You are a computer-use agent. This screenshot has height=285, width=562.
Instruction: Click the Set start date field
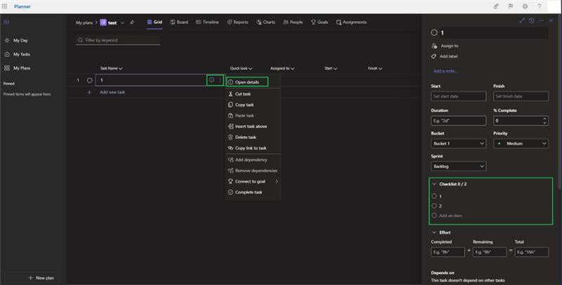point(459,96)
